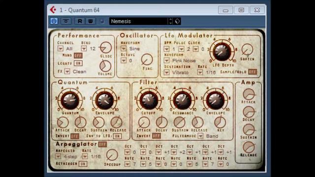Open the preset management diamond icon
The height and width of the screenshot is (177, 315).
177,21
